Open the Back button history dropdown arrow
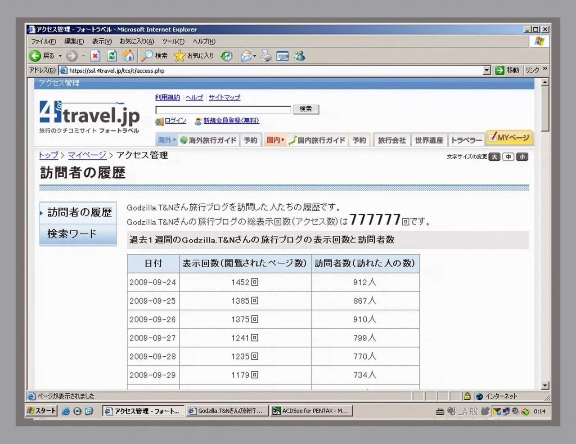The width and height of the screenshot is (576, 444). pyautogui.click(x=60, y=56)
